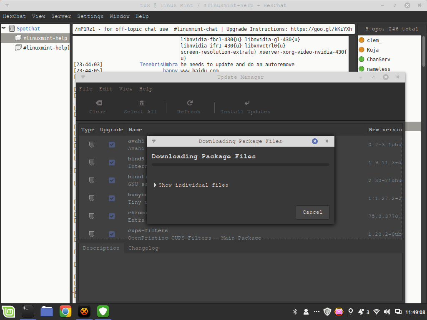Open the file manager folder icon in panel

tap(47, 311)
